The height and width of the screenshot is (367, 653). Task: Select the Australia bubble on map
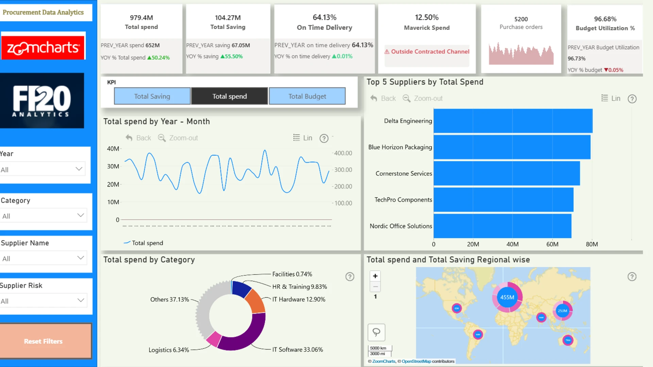point(568,340)
